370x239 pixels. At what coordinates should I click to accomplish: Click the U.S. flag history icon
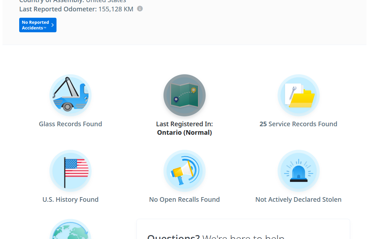pyautogui.click(x=70, y=171)
